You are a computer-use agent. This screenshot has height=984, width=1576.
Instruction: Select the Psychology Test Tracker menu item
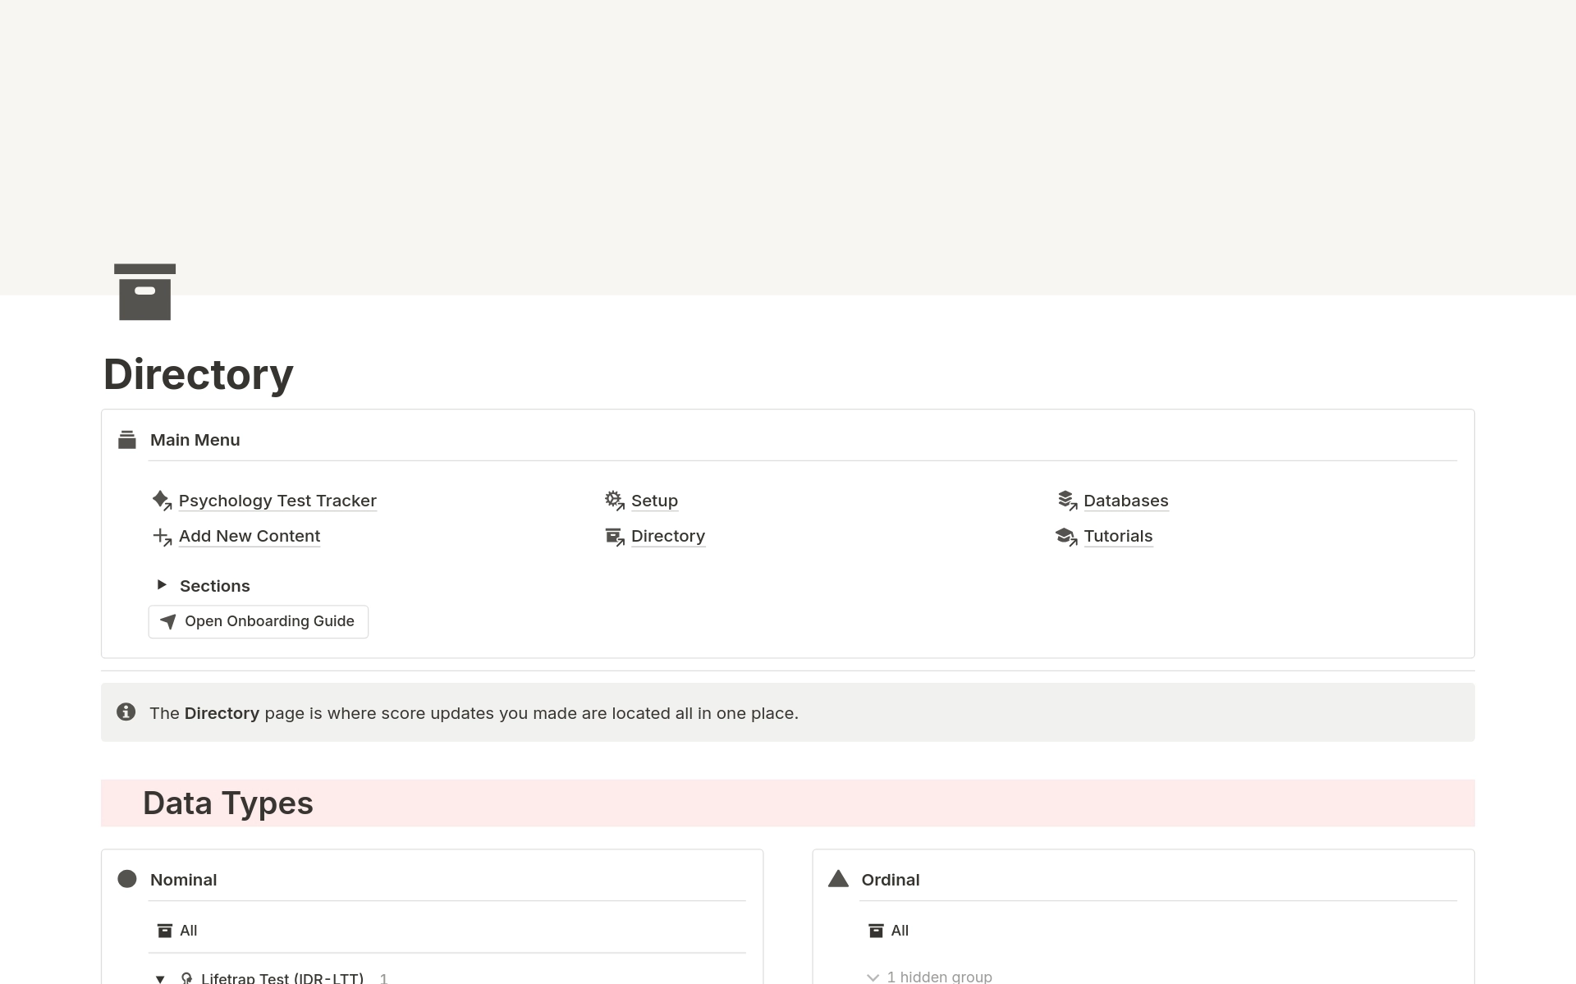coord(277,500)
